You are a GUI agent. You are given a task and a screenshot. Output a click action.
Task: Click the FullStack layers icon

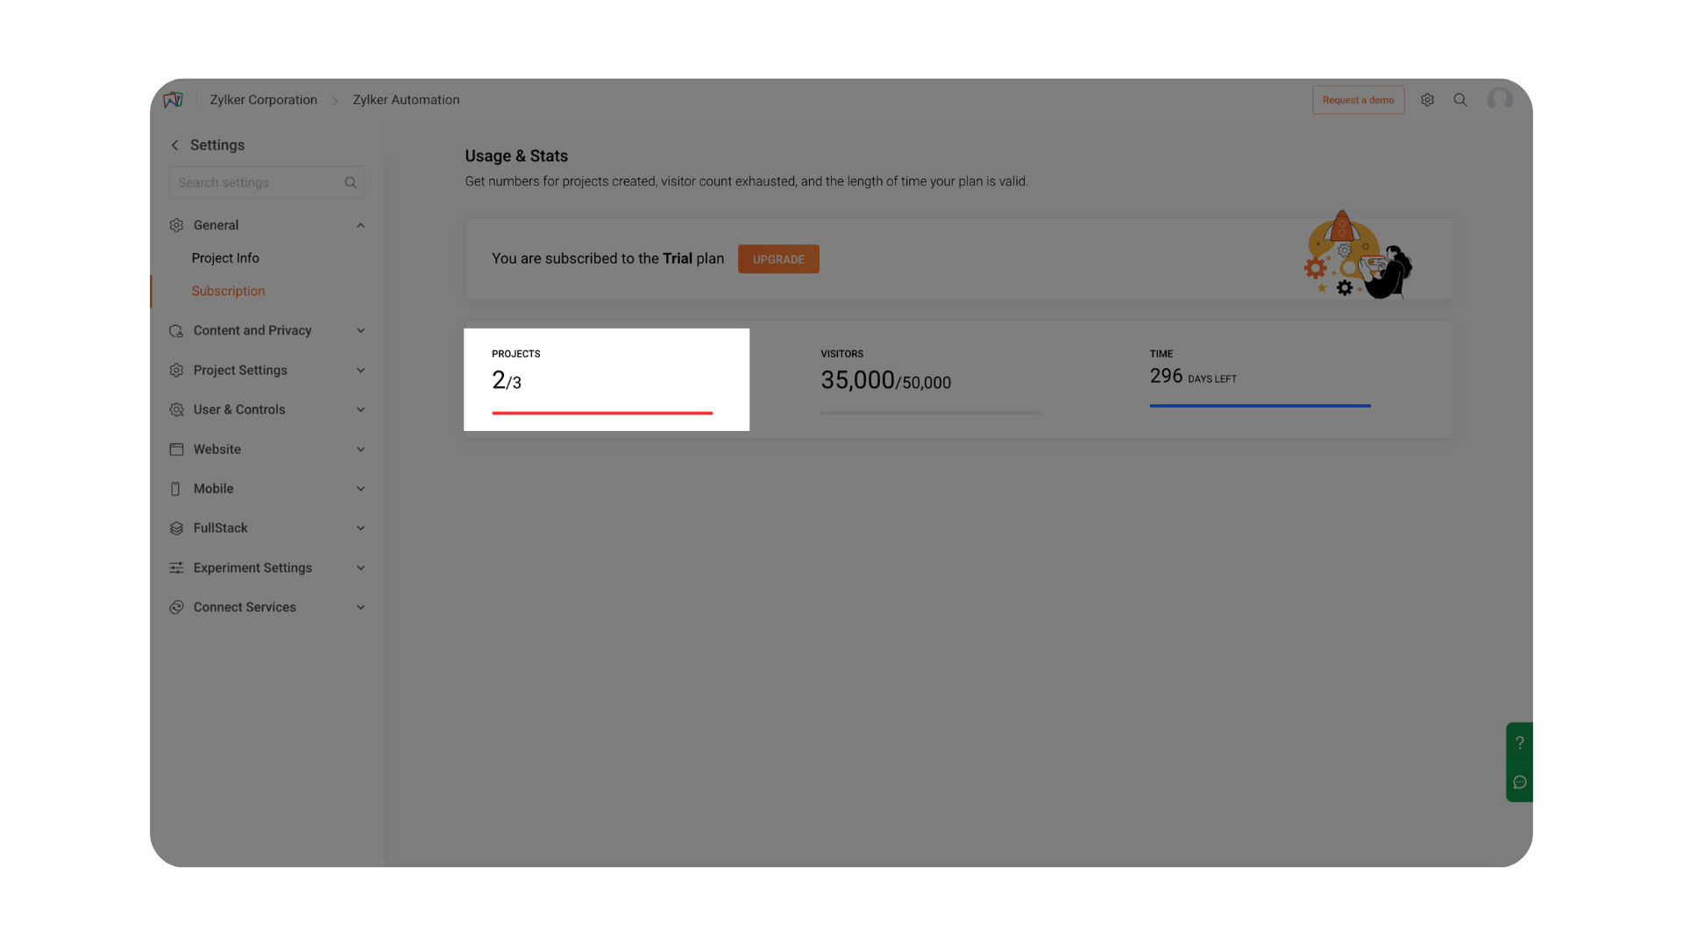point(176,528)
